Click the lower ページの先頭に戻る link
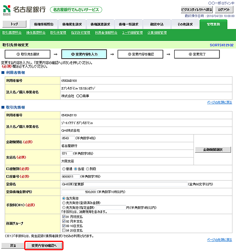This screenshot has height=251, width=236. pos(219,240)
